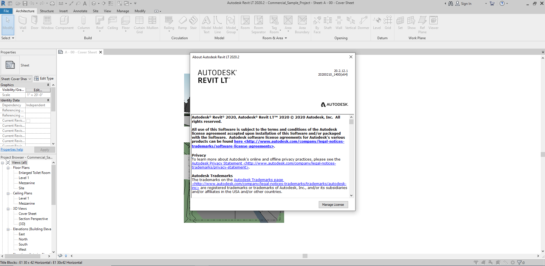Screen dimensions: 545x266
Task: Select the Floor tool
Action: [126, 23]
